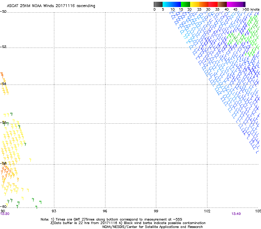The width and height of the screenshot is (261, 229).
Task: Click the "-50" latitude axis label
Action: point(3,12)
